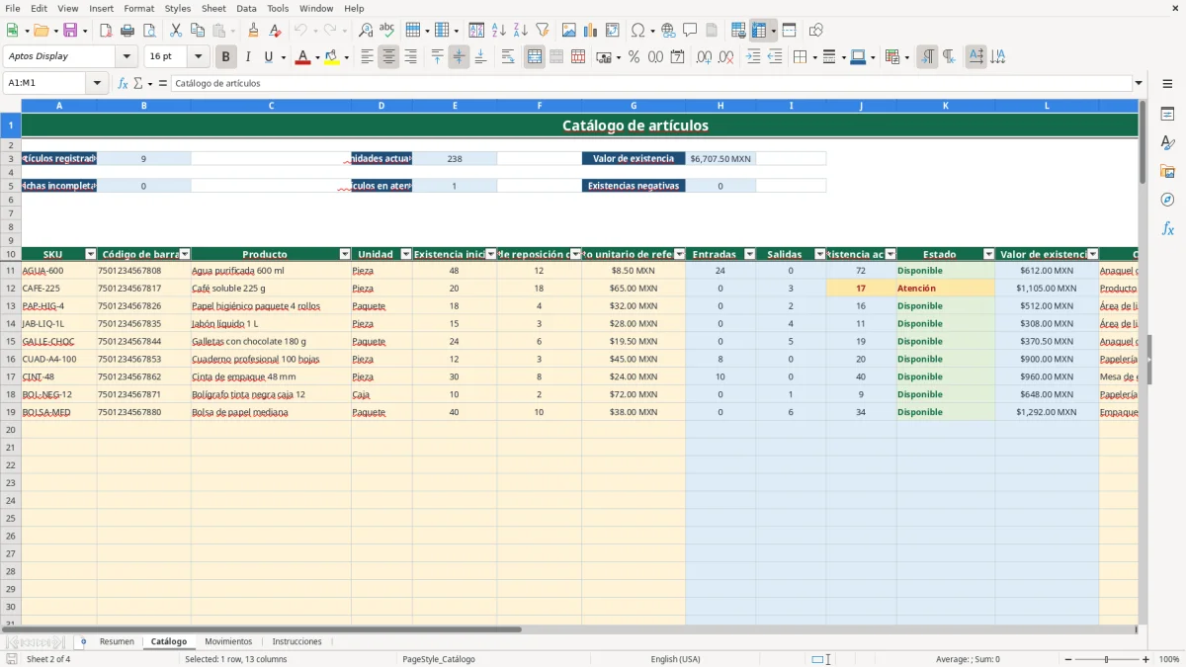This screenshot has height=667, width=1186.
Task: Switch to the Movimientos sheet tab
Action: 228,641
